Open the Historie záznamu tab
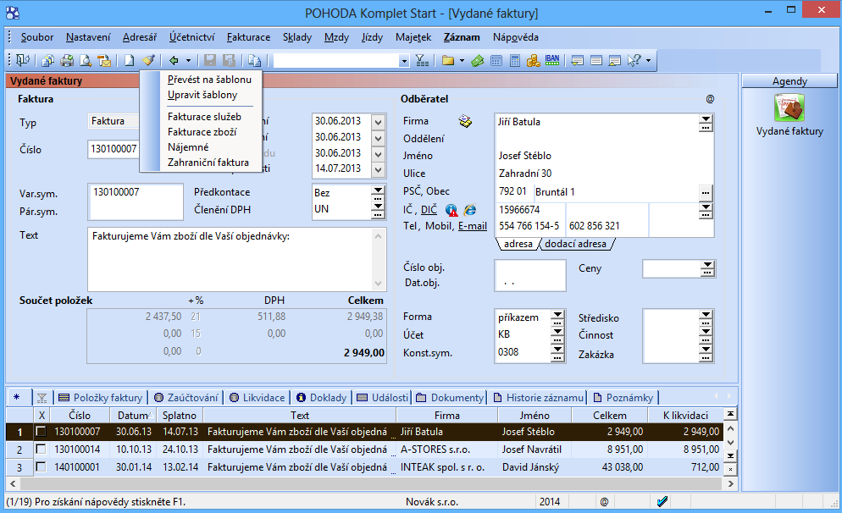 pos(539,398)
